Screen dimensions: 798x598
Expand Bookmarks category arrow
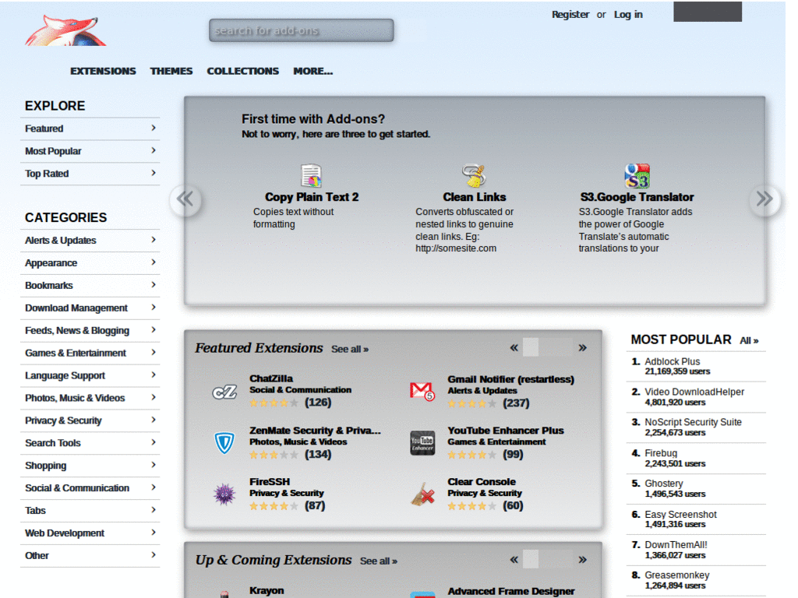(x=154, y=285)
